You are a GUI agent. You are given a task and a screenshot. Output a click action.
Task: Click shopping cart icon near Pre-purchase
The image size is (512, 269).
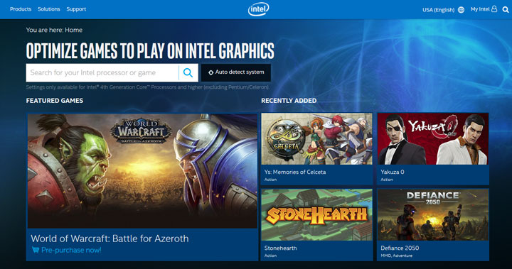click(x=36, y=250)
